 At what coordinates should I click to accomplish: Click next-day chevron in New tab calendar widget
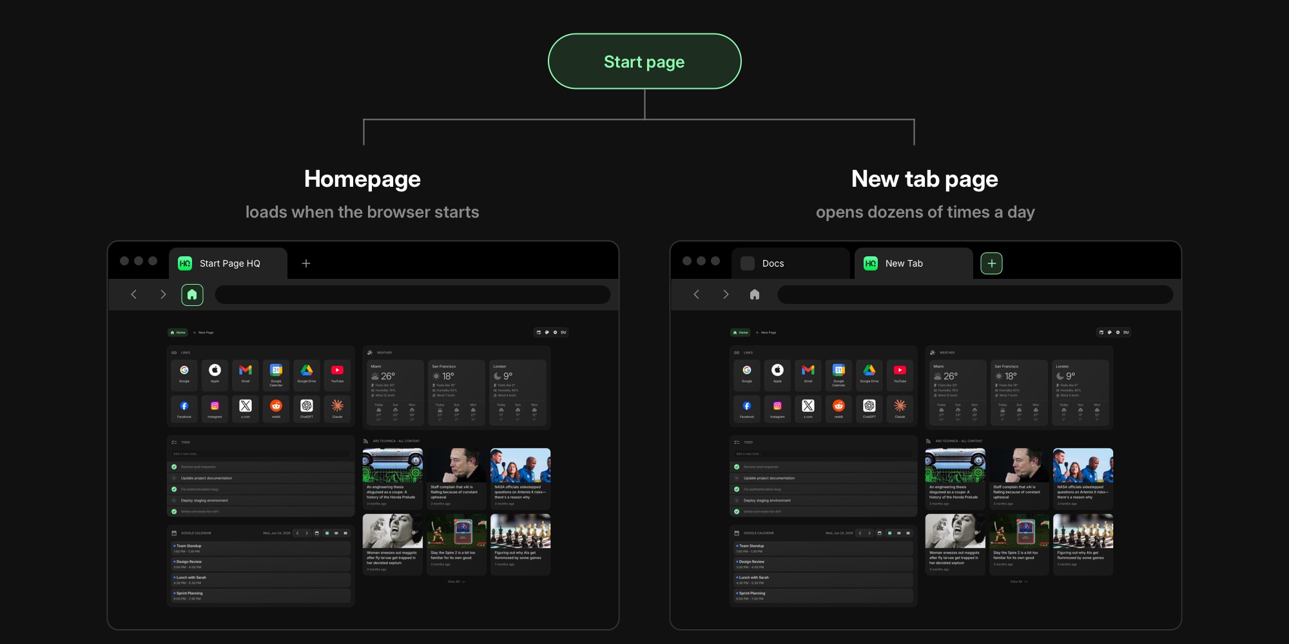pyautogui.click(x=869, y=533)
